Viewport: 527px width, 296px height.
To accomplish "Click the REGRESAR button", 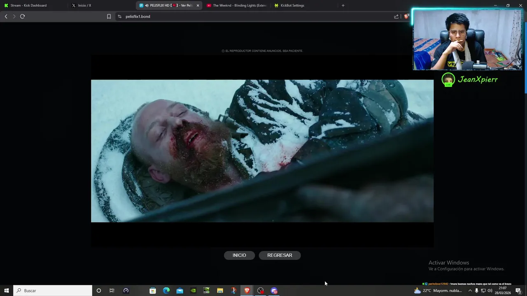I will (280, 255).
